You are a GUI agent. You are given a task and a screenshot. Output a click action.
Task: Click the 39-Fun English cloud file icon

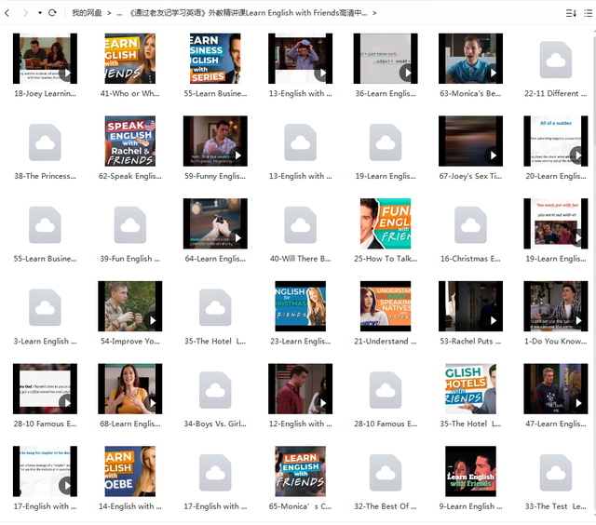[130, 225]
